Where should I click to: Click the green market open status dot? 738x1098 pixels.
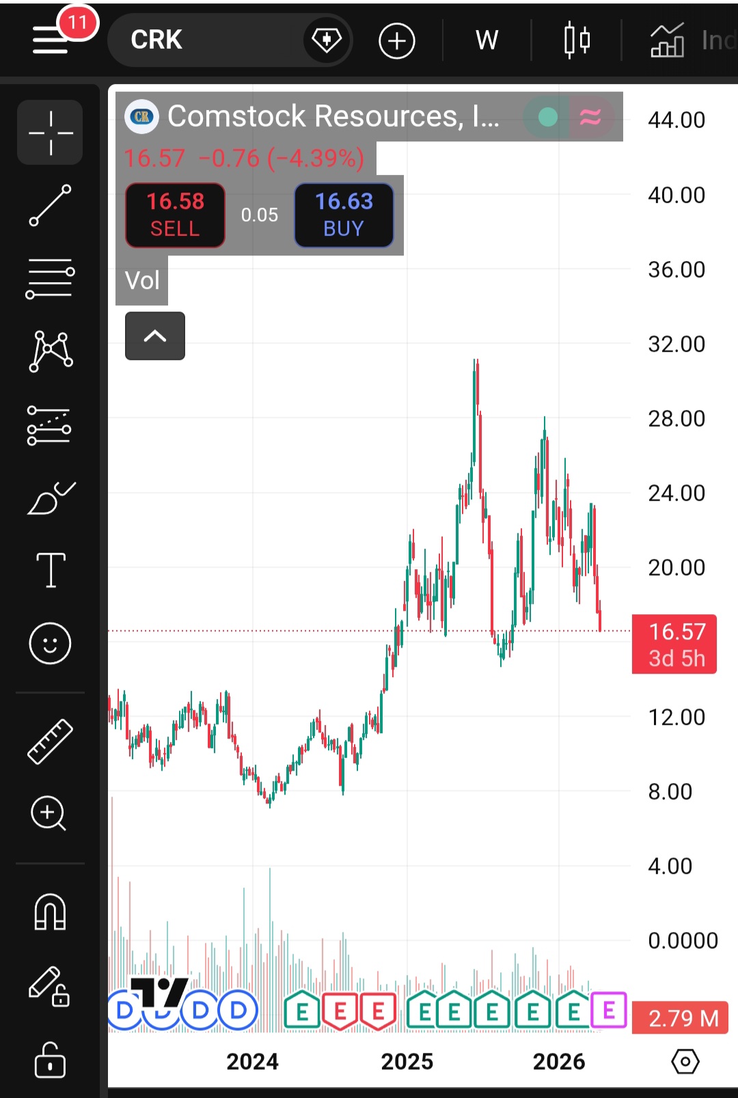(547, 118)
